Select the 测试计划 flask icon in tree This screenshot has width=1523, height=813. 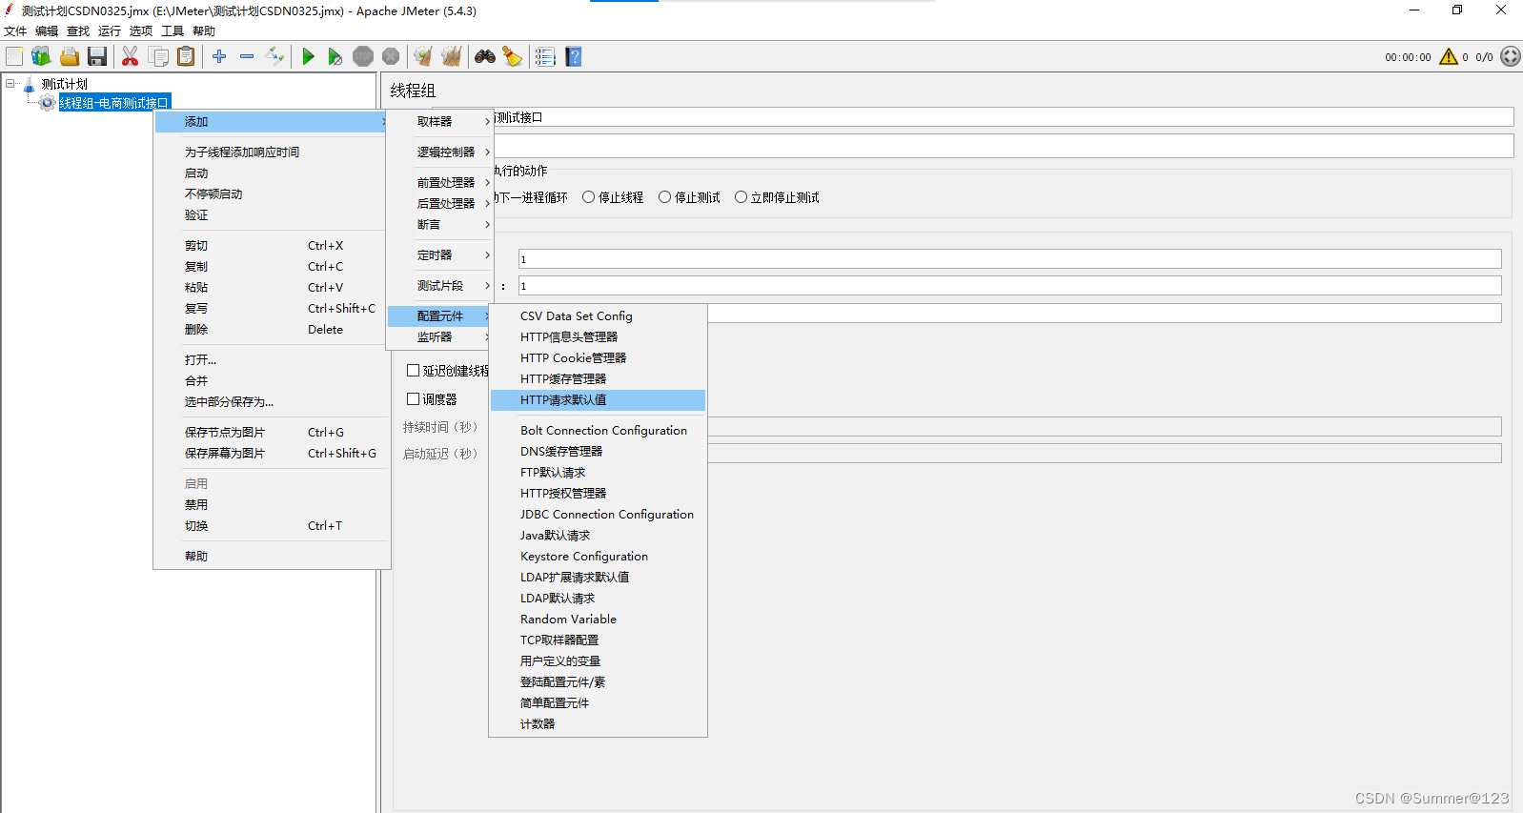29,84
